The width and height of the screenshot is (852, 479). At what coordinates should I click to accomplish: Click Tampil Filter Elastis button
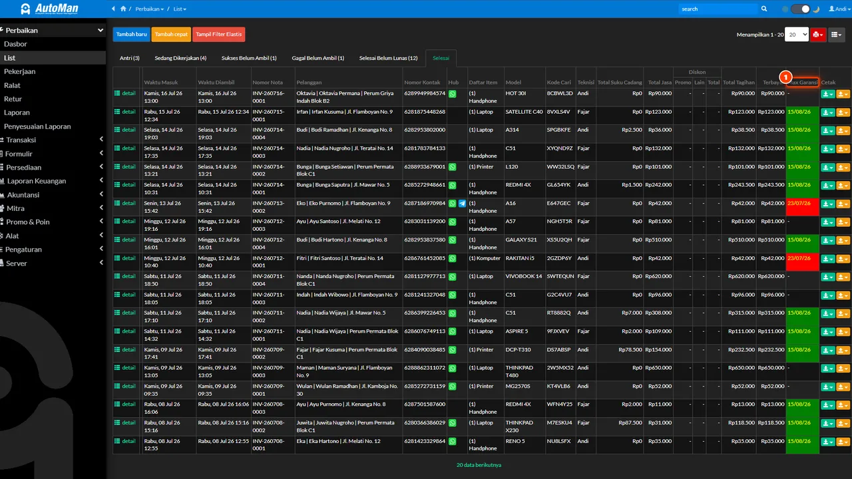(x=219, y=35)
